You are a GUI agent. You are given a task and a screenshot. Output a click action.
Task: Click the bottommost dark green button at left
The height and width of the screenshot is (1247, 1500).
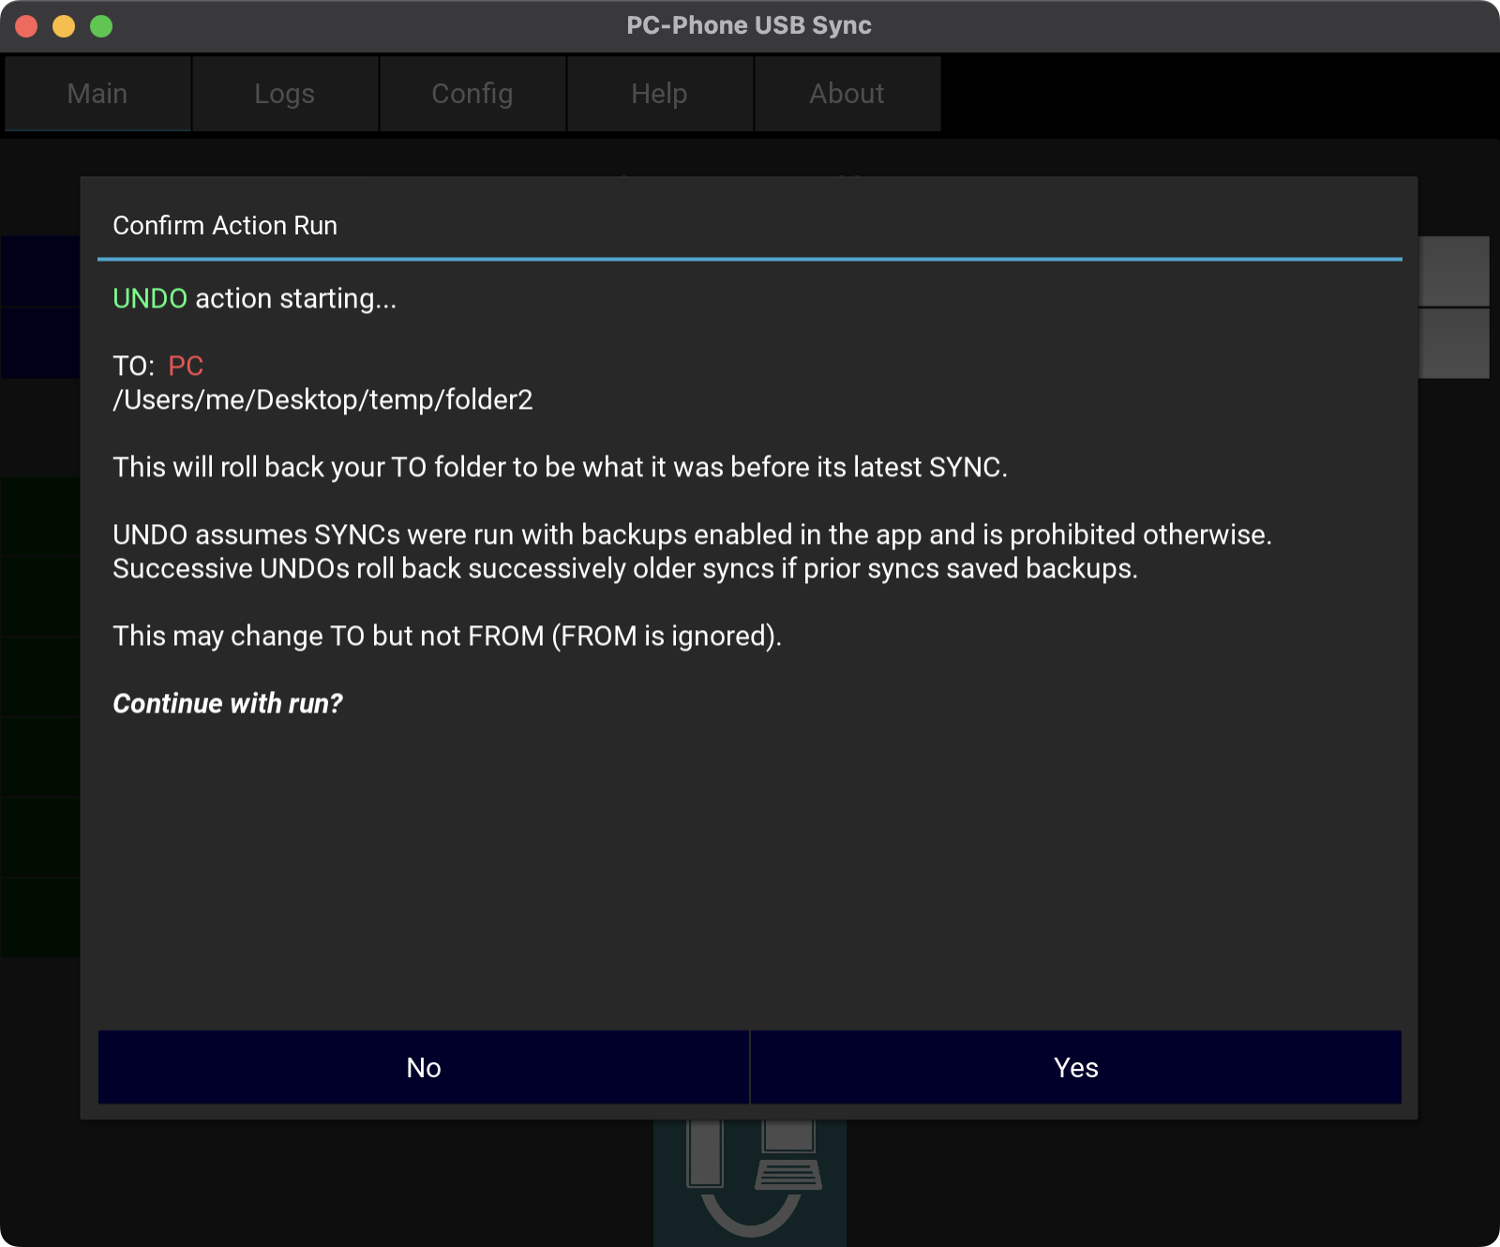click(40, 917)
